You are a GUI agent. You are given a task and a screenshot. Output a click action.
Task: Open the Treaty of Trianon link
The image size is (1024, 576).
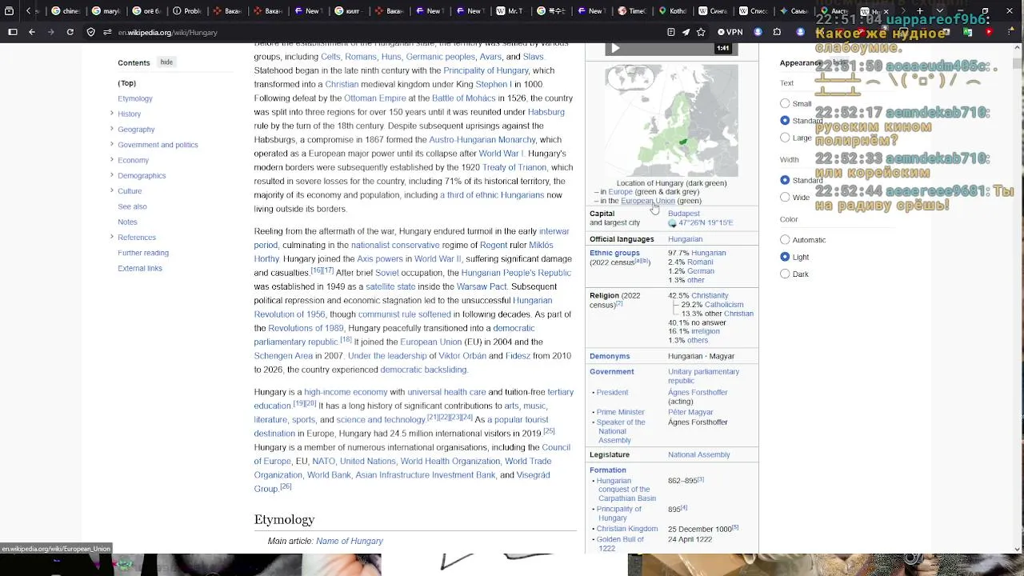tap(514, 167)
